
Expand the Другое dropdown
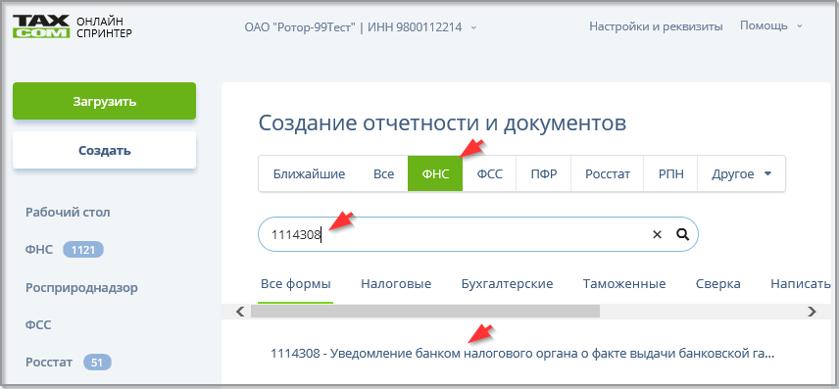741,173
